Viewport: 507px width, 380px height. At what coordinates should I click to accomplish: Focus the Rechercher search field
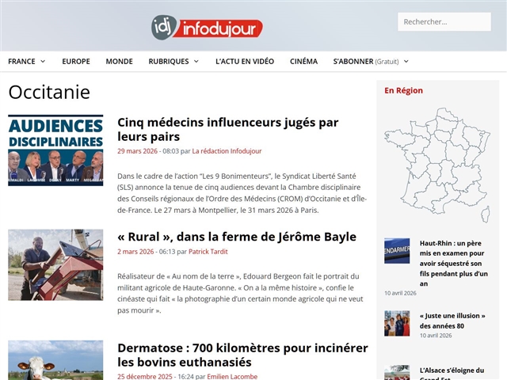[x=444, y=21]
